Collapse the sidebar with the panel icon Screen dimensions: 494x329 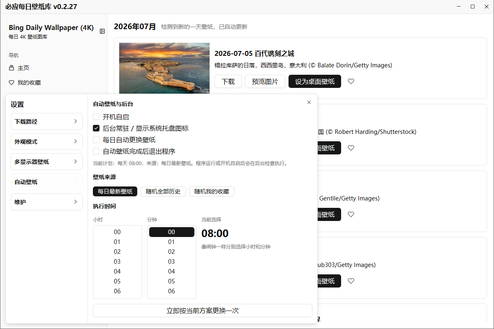[102, 31]
